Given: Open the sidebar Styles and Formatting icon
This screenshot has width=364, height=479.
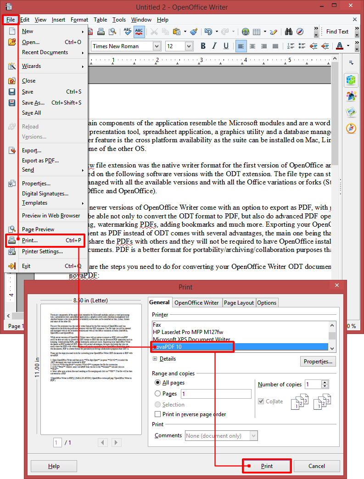Looking at the screenshot, I should (x=351, y=96).
